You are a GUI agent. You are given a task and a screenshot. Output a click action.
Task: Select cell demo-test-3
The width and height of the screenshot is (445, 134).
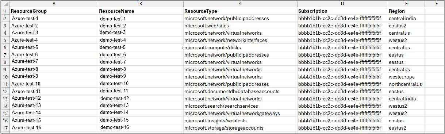point(141,33)
